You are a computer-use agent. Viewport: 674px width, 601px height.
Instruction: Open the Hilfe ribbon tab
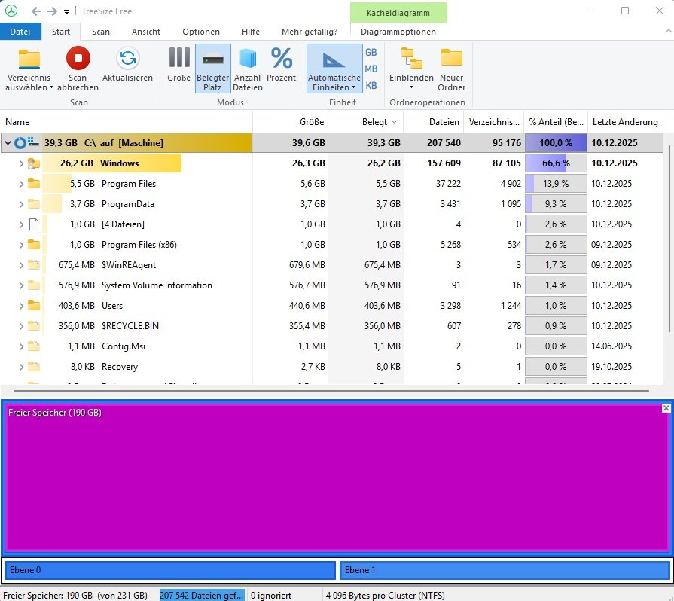(x=251, y=32)
